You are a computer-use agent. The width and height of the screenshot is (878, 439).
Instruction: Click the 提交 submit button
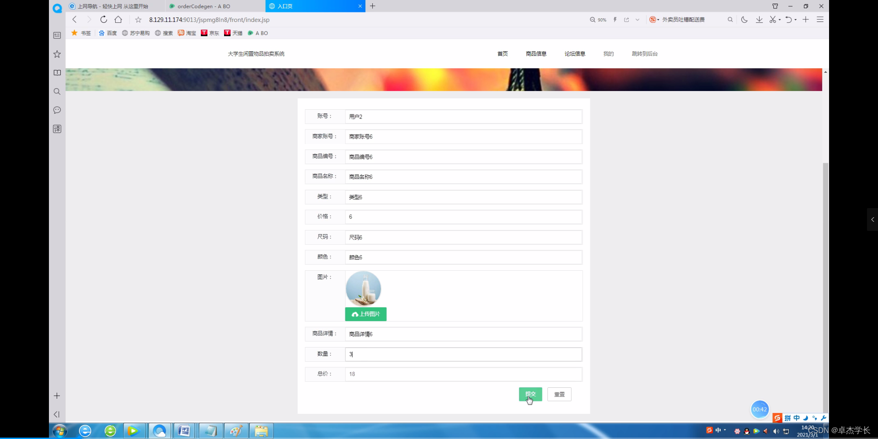click(530, 394)
